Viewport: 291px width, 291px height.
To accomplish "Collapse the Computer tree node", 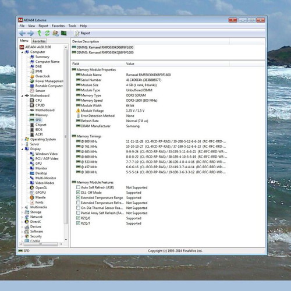I will [x=22, y=52].
